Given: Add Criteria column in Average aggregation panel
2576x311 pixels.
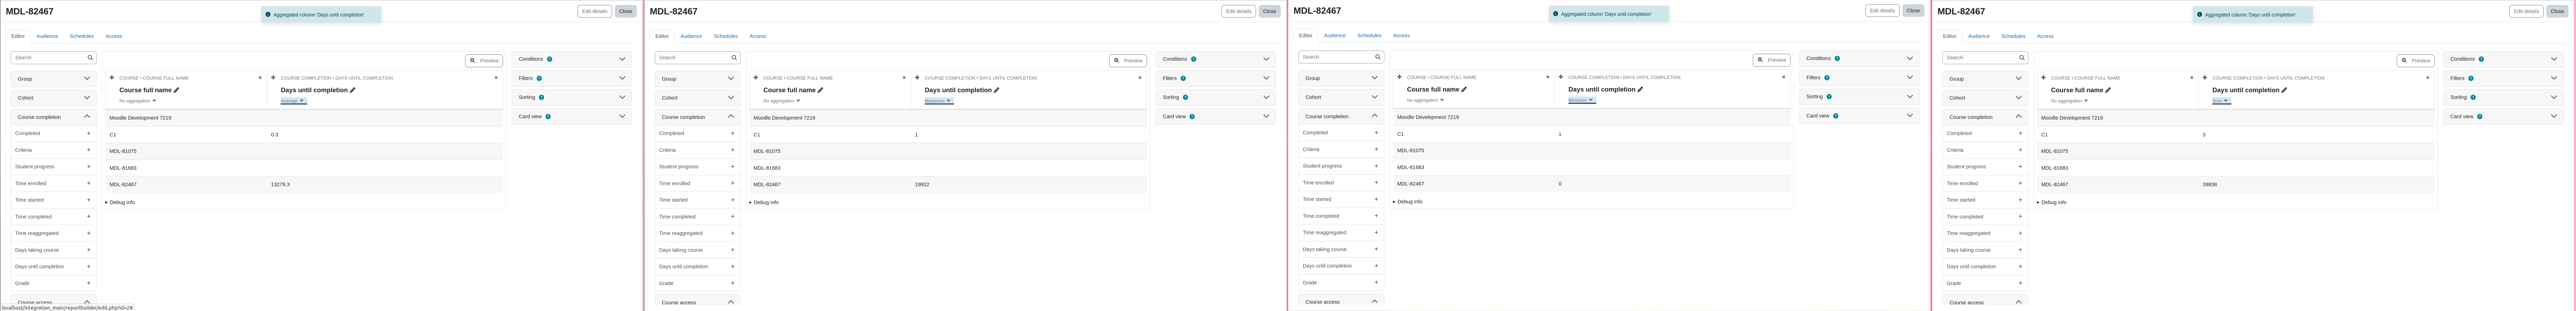Looking at the screenshot, I should [x=88, y=150].
